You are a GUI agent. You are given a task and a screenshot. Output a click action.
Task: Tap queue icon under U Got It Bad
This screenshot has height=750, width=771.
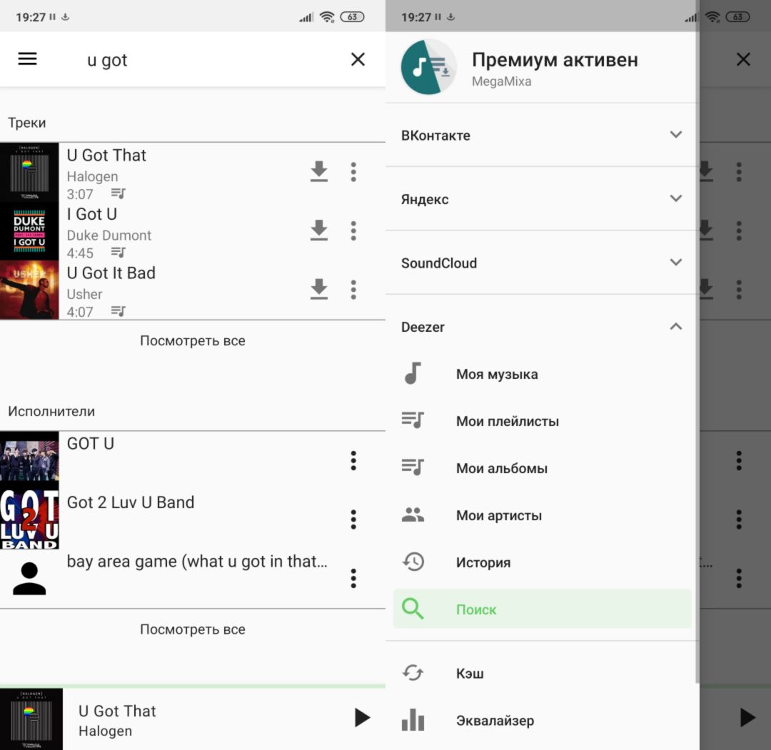point(118,311)
